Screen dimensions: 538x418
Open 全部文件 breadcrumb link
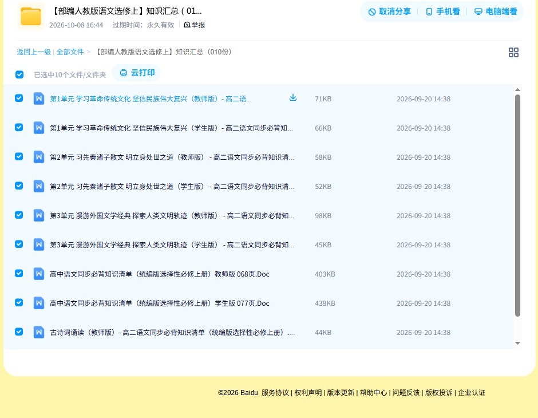click(x=70, y=52)
